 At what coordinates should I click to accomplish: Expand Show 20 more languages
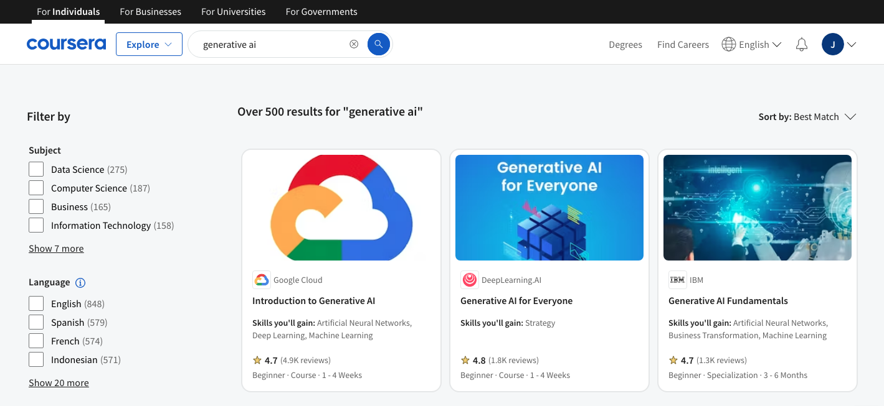click(x=59, y=382)
